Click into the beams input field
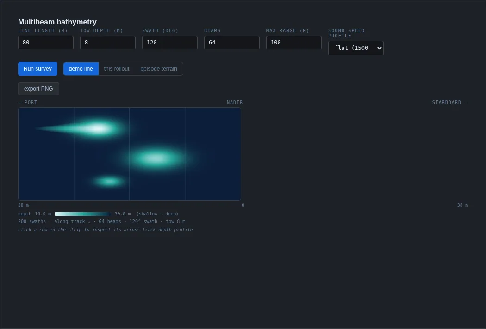486x329 pixels. point(231,43)
